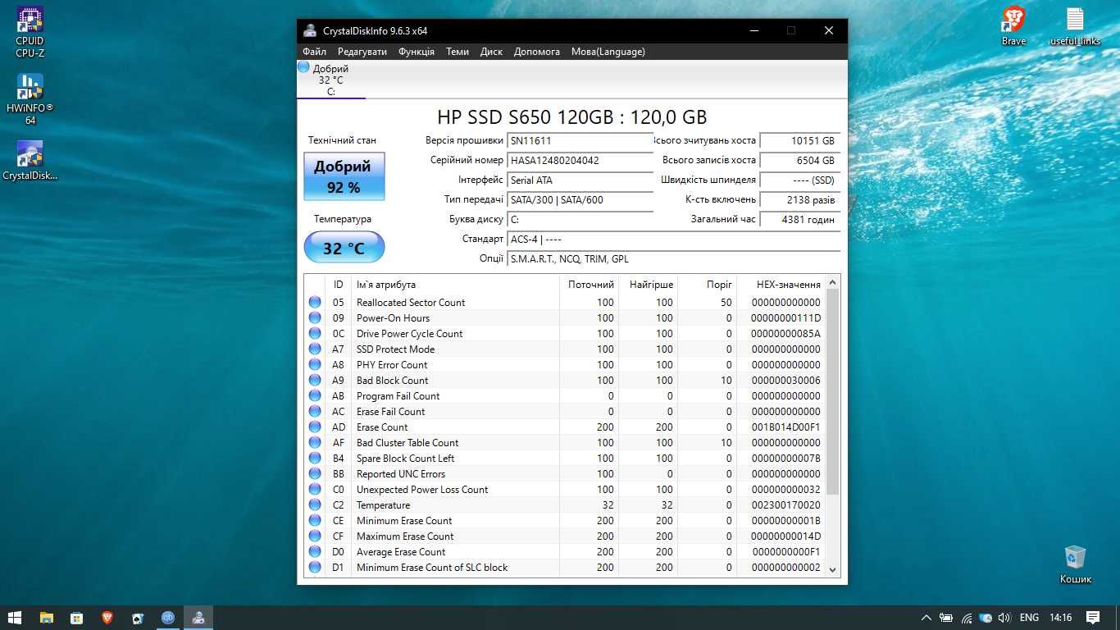The height and width of the screenshot is (630, 1120).
Task: Open the CPUID CPU-Z desktop shortcut
Action: pos(30,33)
